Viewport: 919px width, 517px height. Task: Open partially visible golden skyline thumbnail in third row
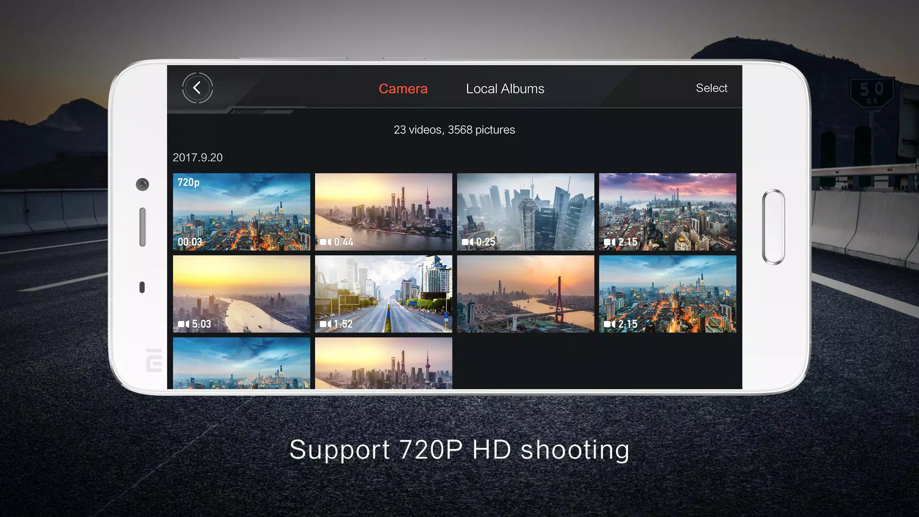[383, 363]
